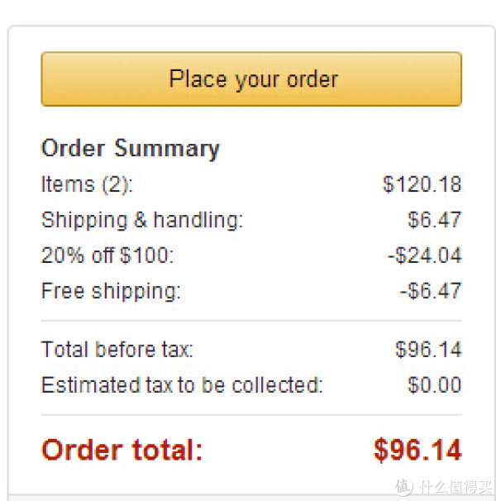The height and width of the screenshot is (501, 496).
Task: Select the -$24.04 discount amount
Action: 425,255
